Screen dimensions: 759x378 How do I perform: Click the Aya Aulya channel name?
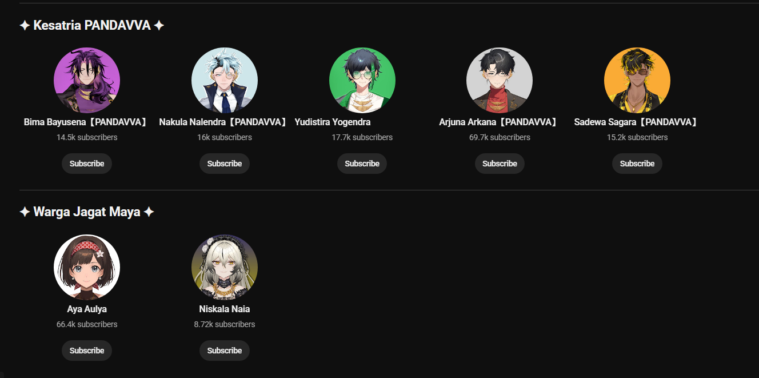pyautogui.click(x=87, y=309)
